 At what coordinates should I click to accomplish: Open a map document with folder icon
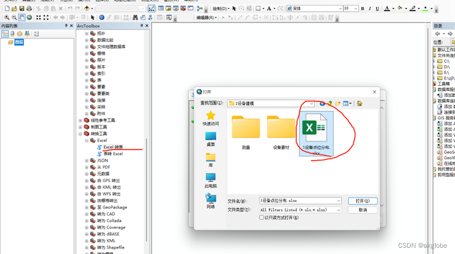click(x=14, y=8)
